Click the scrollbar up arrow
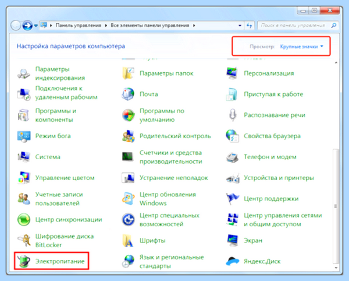This screenshot has height=281, width=349. pyautogui.click(x=336, y=62)
